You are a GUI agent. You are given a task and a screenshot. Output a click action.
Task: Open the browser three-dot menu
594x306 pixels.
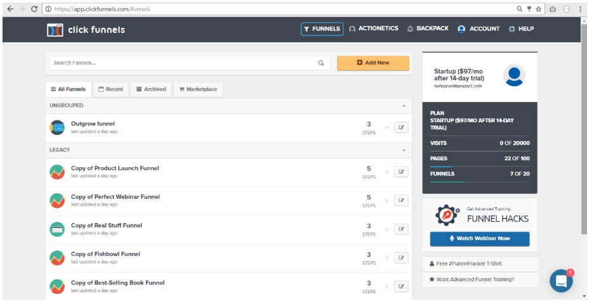click(580, 9)
